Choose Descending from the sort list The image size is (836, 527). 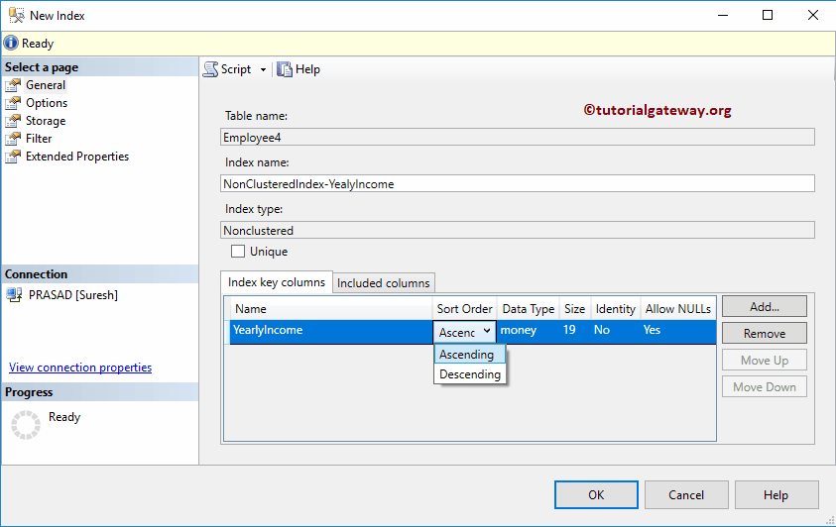[x=470, y=374]
